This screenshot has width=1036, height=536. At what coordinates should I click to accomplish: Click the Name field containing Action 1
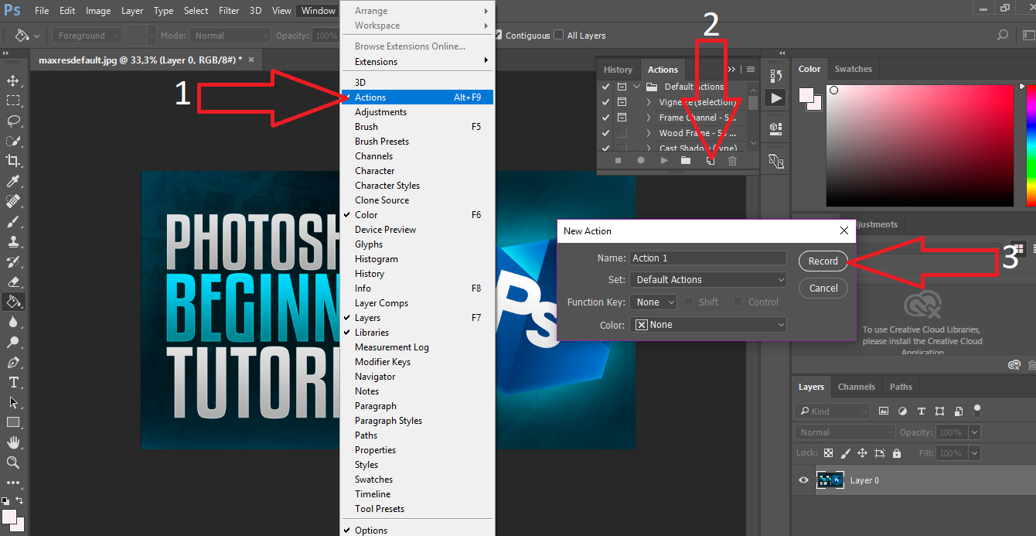(x=708, y=258)
